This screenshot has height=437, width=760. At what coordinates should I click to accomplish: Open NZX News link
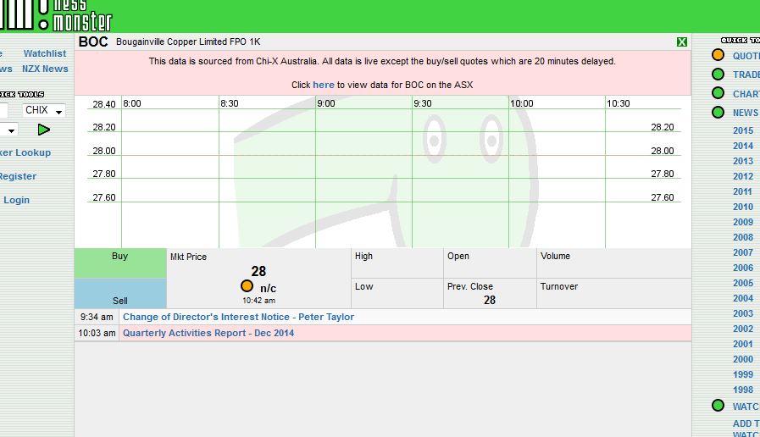pos(45,69)
